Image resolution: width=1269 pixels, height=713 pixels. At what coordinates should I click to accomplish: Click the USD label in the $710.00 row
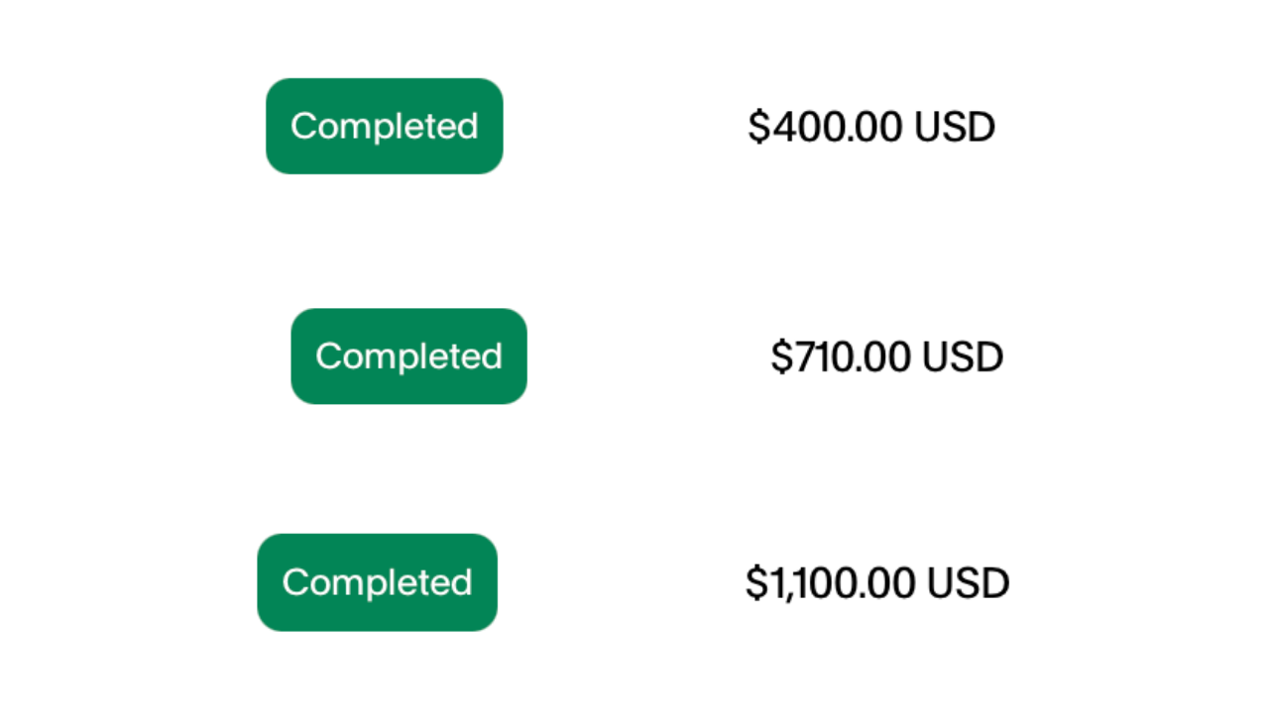pos(962,357)
